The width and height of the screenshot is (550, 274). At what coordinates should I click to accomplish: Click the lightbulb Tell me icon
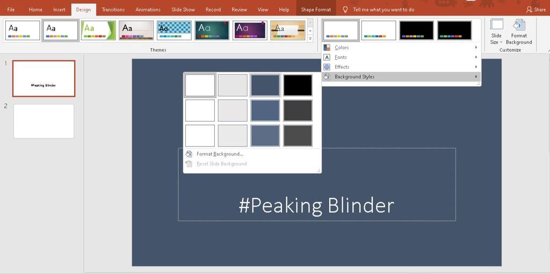(x=345, y=10)
